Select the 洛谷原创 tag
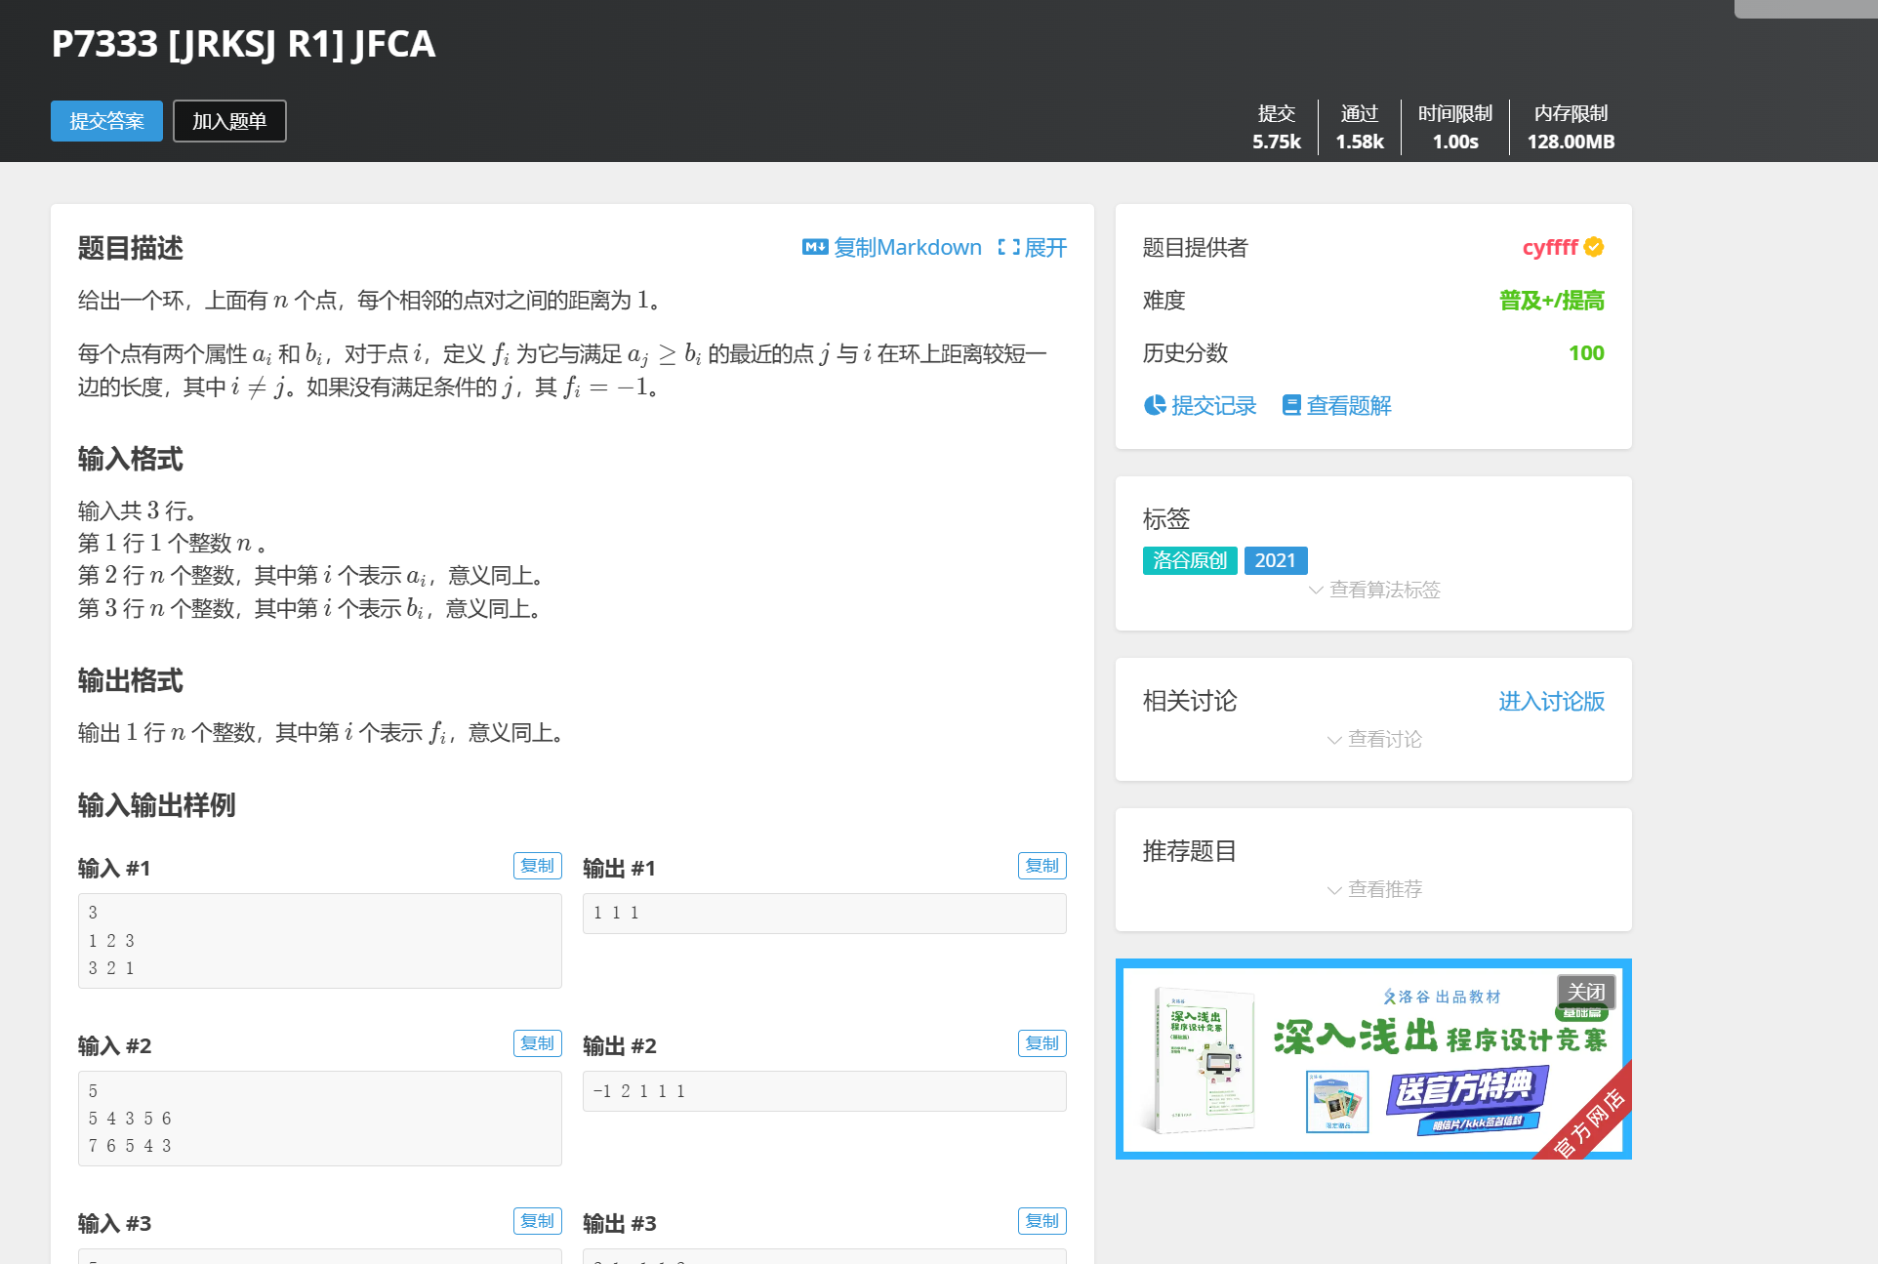The image size is (1878, 1264). (1190, 560)
